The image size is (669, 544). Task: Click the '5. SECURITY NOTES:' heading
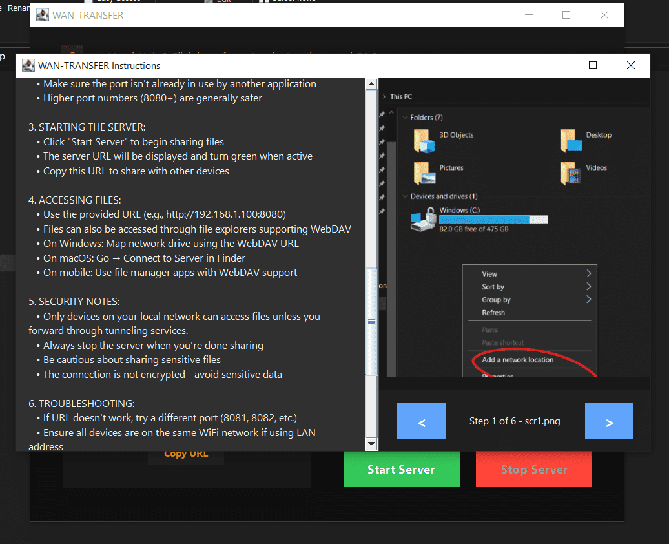74,302
